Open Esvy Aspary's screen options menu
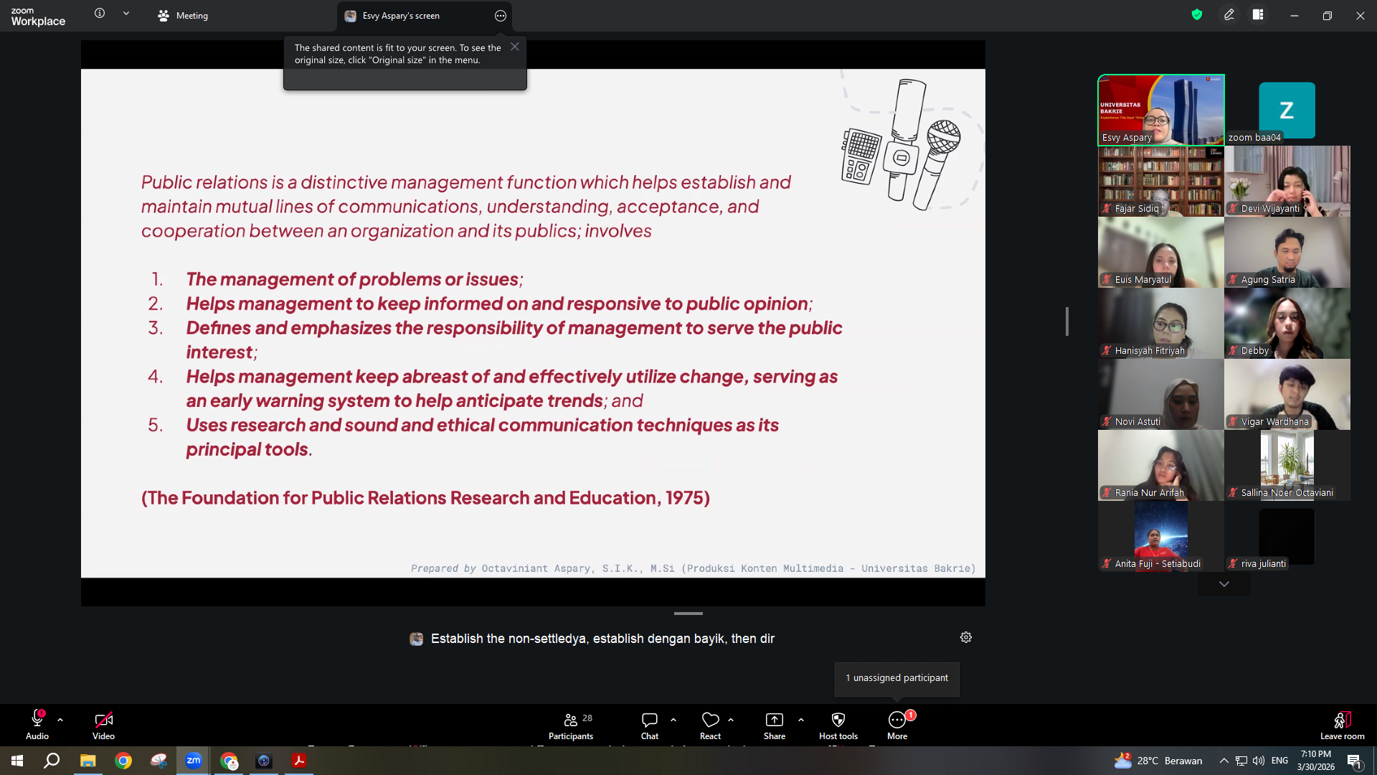The height and width of the screenshot is (775, 1377). [x=501, y=16]
